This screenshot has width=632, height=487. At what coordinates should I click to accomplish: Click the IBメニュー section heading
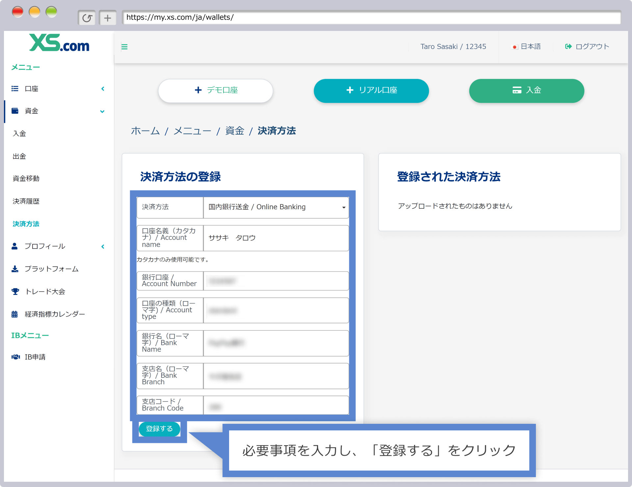30,336
